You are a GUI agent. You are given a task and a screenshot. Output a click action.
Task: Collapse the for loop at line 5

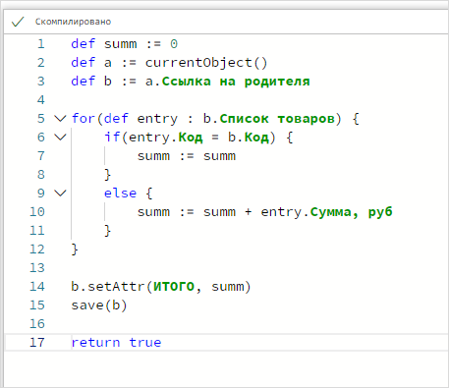(x=60, y=118)
